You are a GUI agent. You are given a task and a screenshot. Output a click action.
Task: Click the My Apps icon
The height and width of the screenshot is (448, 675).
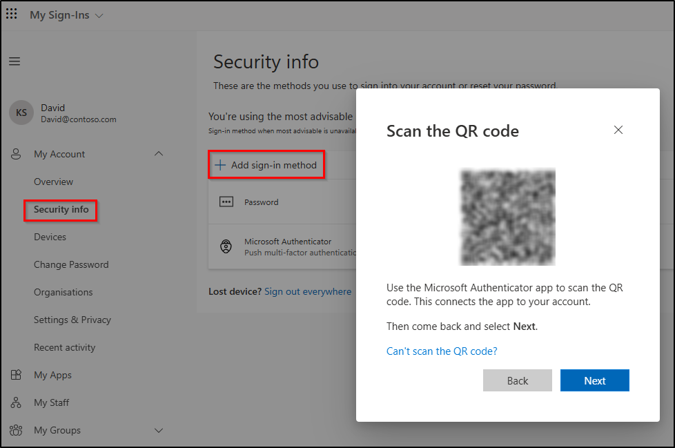pyautogui.click(x=16, y=375)
